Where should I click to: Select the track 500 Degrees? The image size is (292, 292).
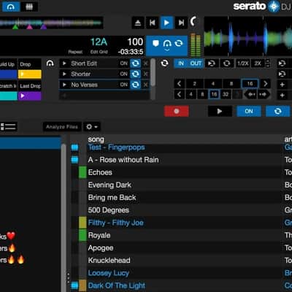tap(108, 210)
